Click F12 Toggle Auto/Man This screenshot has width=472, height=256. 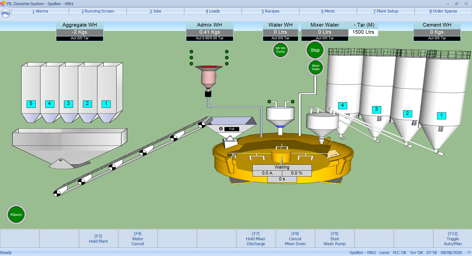452,238
